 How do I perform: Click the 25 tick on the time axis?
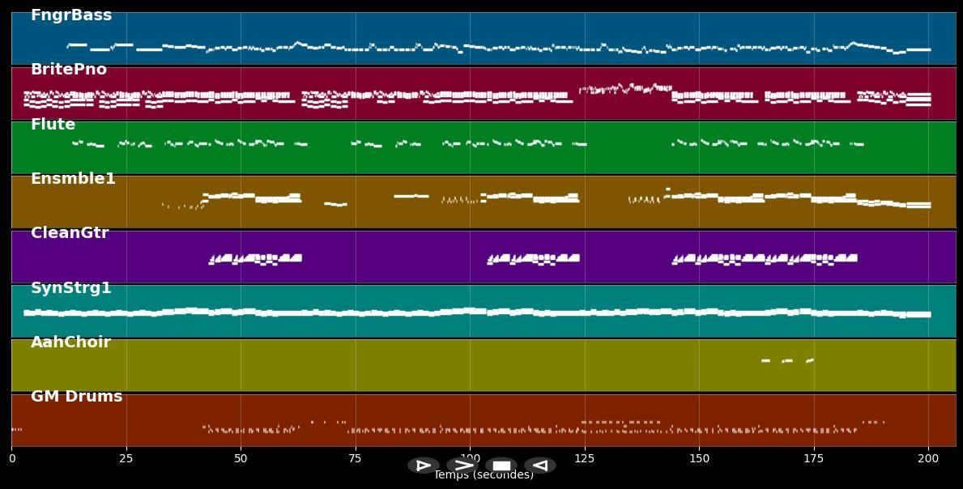[x=126, y=457]
